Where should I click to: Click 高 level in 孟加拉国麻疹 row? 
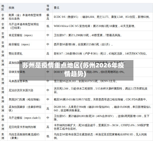48,109
